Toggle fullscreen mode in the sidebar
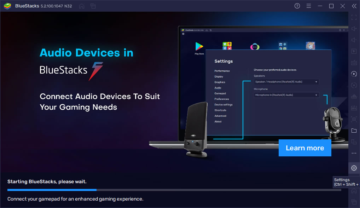Screen dimensions: 360x208 pos(354,17)
